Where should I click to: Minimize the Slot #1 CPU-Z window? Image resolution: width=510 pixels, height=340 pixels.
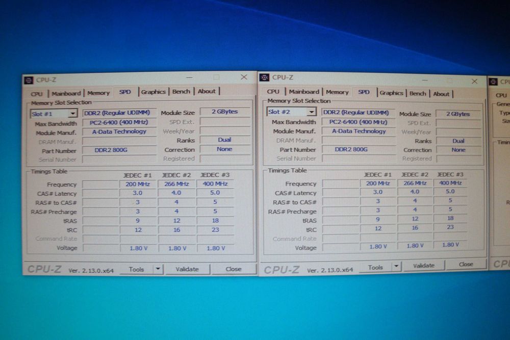[x=189, y=77]
